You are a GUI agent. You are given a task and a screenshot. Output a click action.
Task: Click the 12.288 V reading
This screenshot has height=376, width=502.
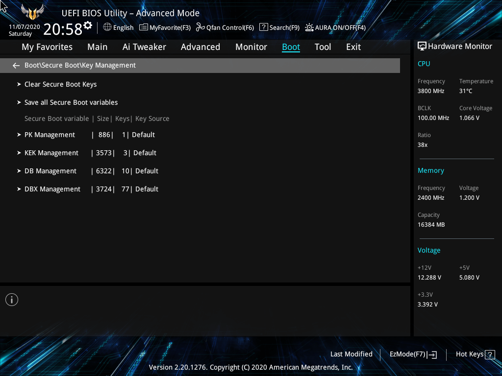(429, 278)
